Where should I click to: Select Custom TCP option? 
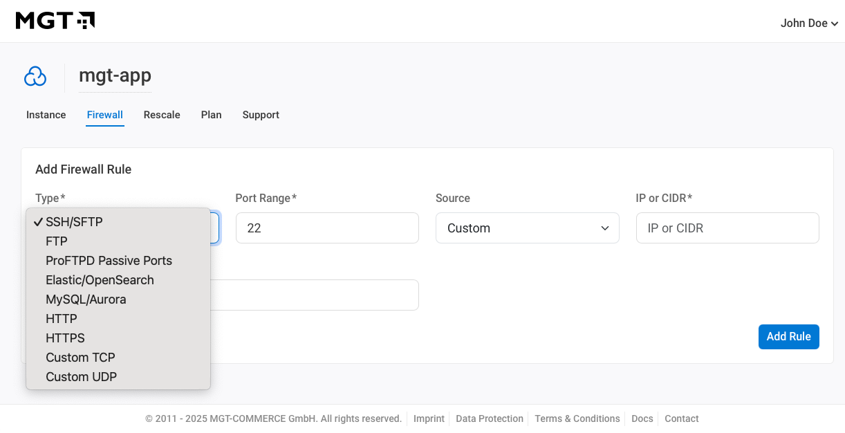point(118,358)
